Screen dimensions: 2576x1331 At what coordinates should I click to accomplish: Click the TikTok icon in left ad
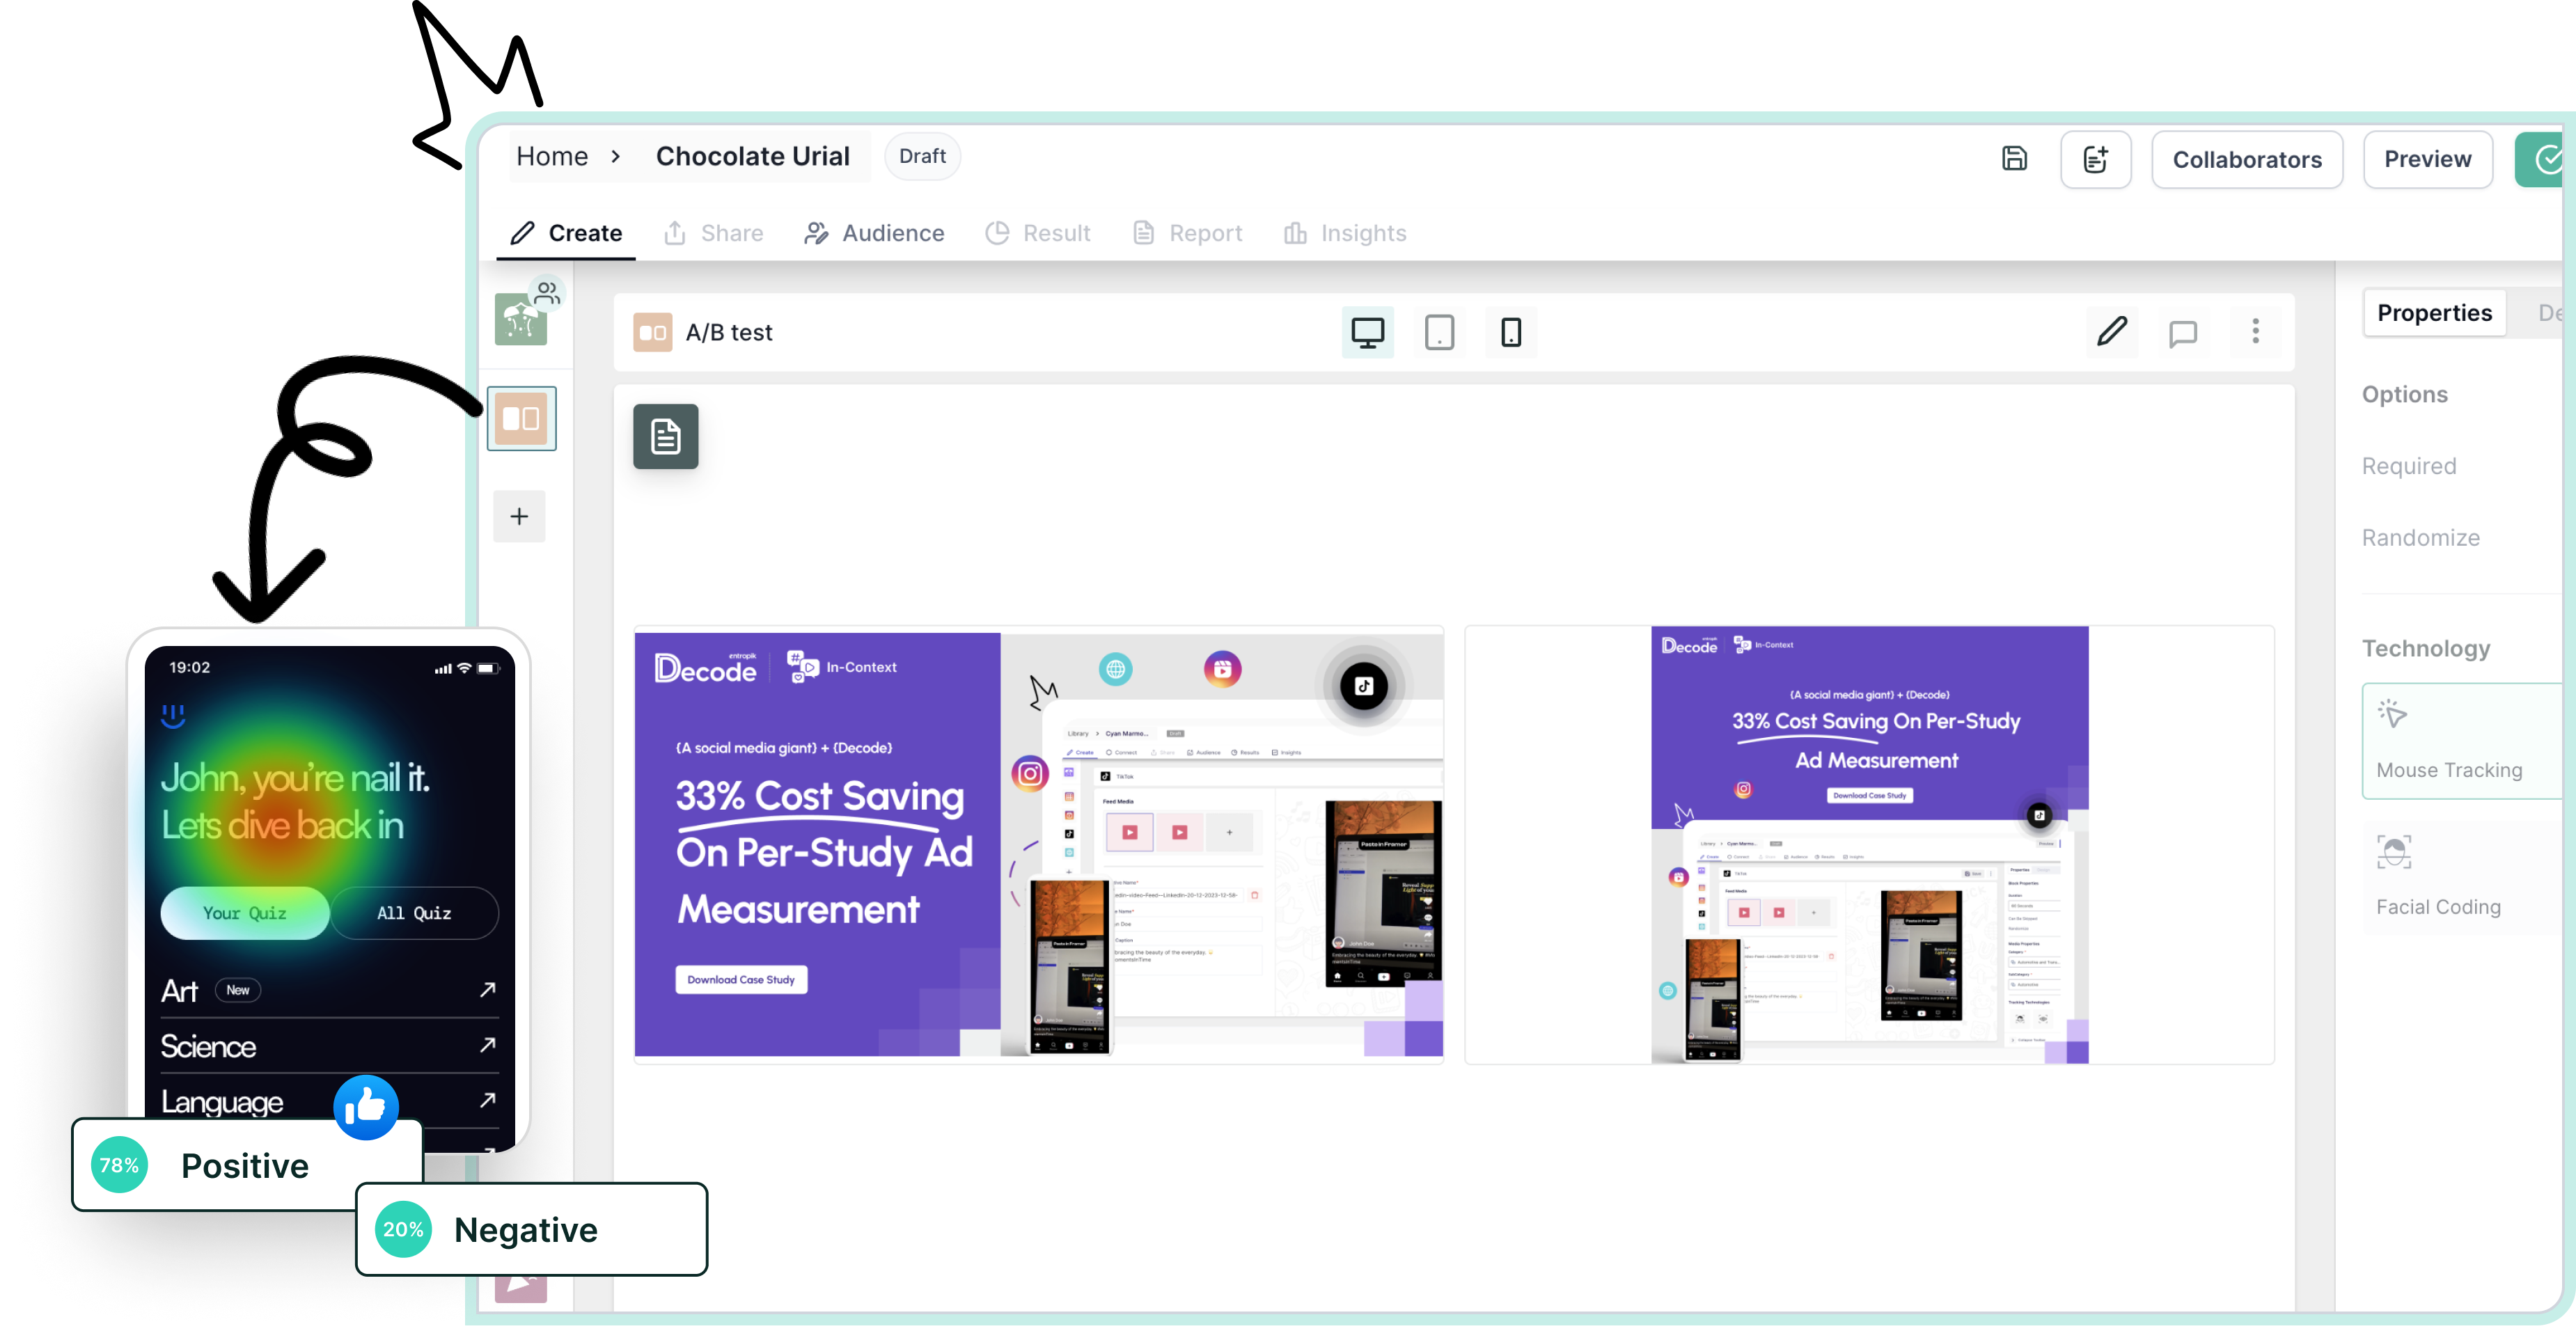click(1363, 686)
